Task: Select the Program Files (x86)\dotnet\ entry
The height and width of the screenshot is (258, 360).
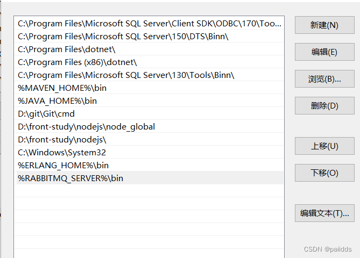Action: coord(77,62)
